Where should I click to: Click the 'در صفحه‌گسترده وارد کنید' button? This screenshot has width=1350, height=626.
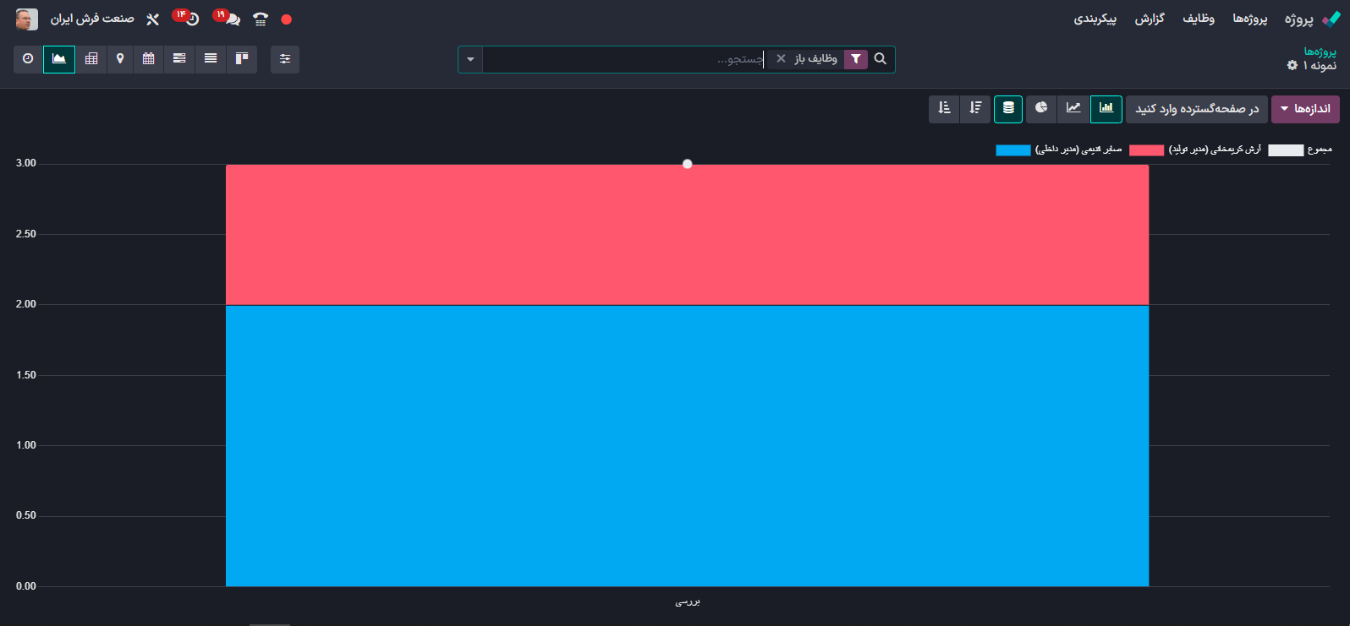point(1196,109)
